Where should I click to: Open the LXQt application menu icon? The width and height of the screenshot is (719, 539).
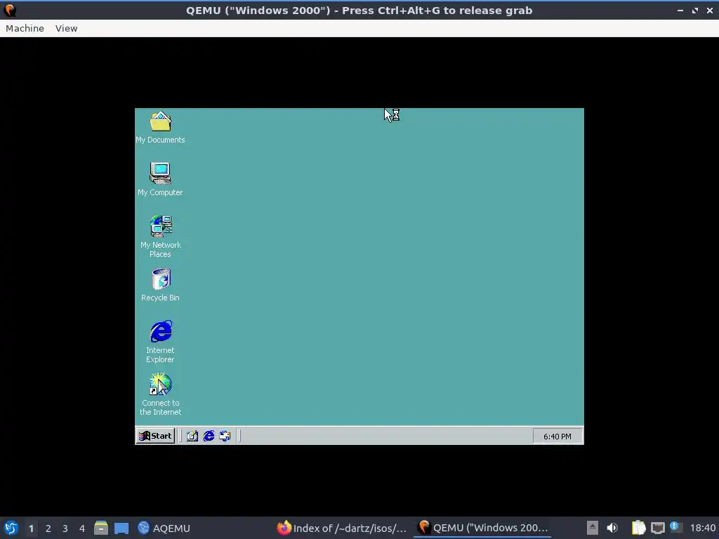coord(11,528)
